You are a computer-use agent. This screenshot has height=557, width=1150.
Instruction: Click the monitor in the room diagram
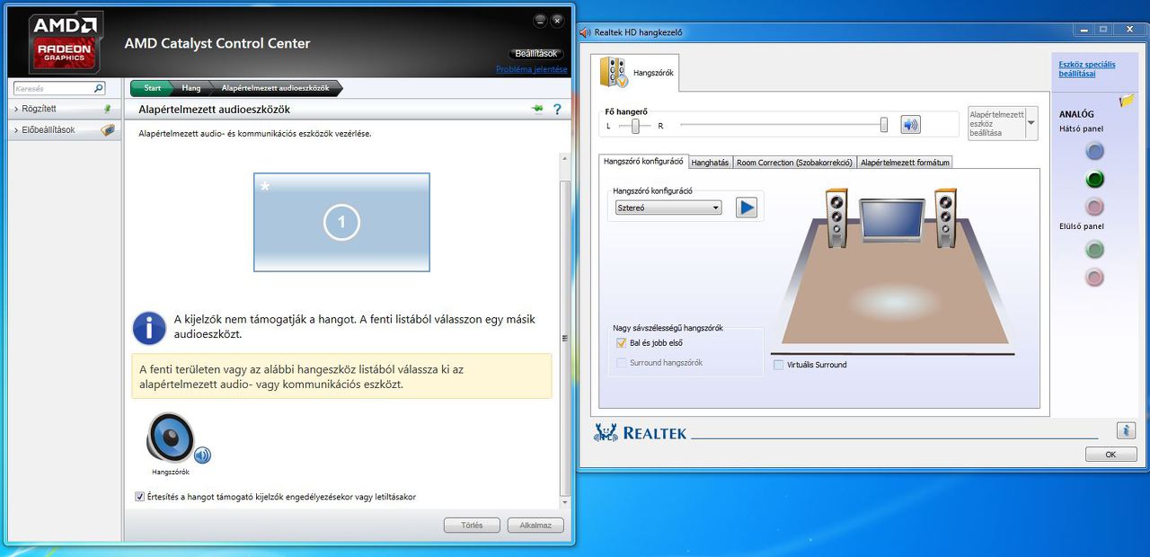pos(892,221)
